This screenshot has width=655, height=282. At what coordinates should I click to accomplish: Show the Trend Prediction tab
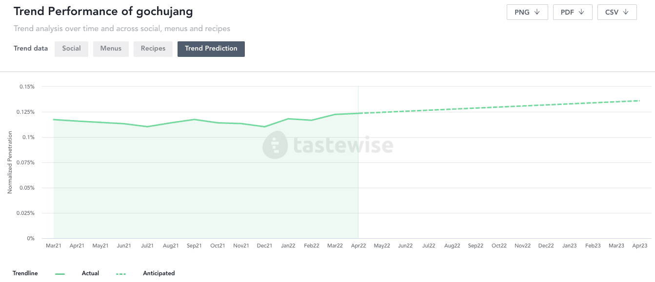click(x=211, y=49)
